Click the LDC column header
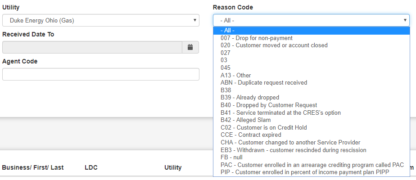416x180 pixels. pyautogui.click(x=91, y=167)
